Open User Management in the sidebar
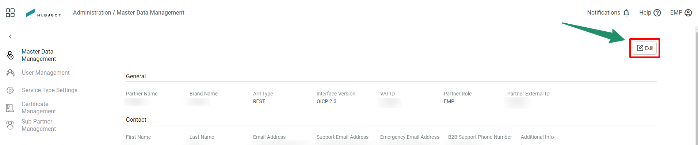Screen dimensions: 698x145 click(46, 73)
